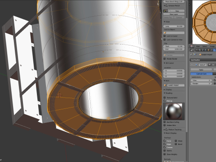Toggle Motion Tracking panel checkbox
The width and height of the screenshot is (216, 162).
[x=166, y=130]
